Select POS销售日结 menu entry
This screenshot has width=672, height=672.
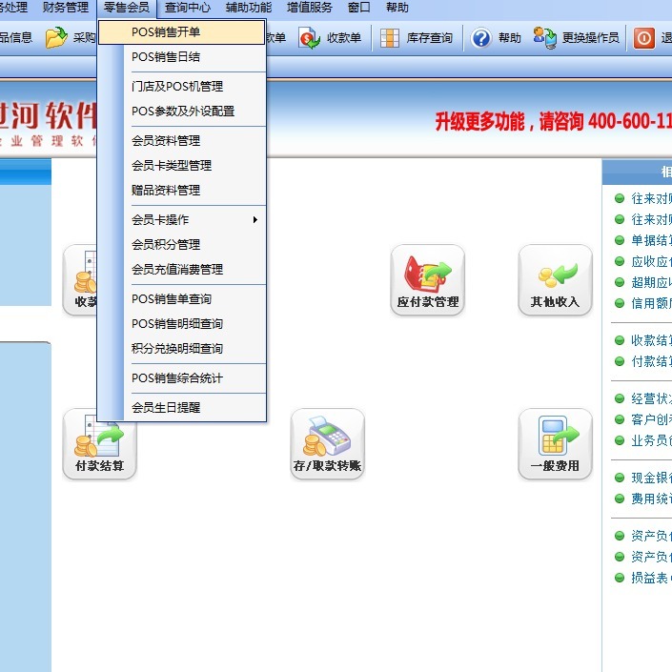click(x=182, y=57)
